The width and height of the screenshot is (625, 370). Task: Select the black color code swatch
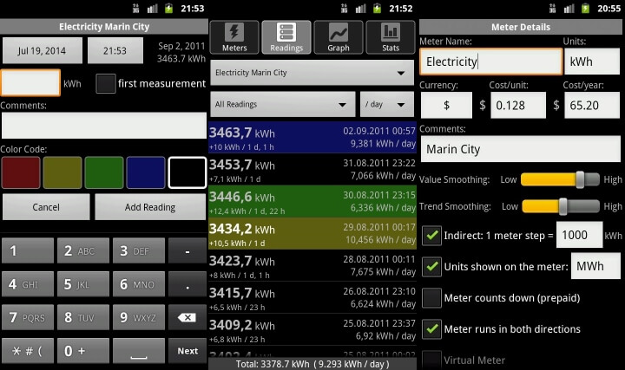point(187,172)
